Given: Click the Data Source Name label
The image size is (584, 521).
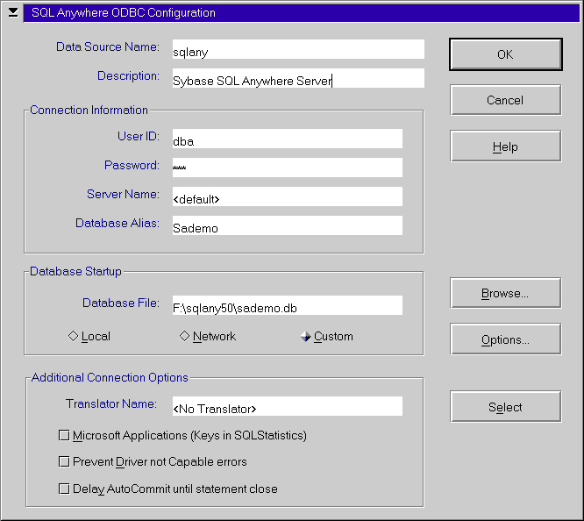Looking at the screenshot, I should (x=108, y=46).
